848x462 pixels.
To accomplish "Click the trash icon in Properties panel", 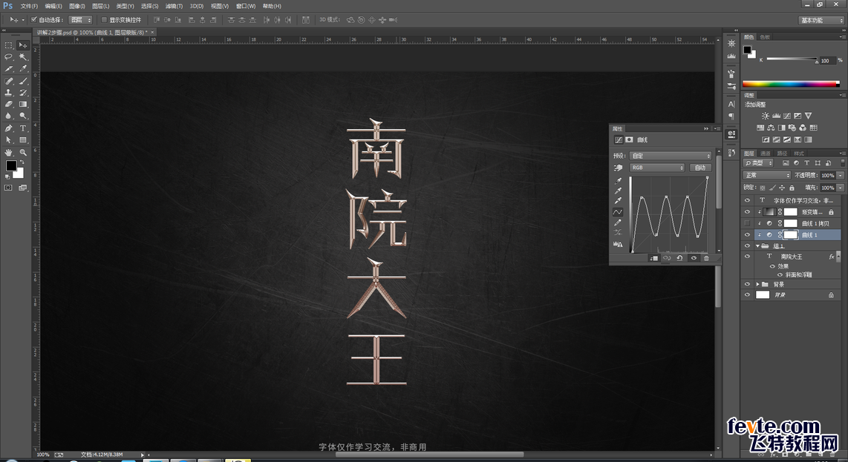I will (706, 258).
